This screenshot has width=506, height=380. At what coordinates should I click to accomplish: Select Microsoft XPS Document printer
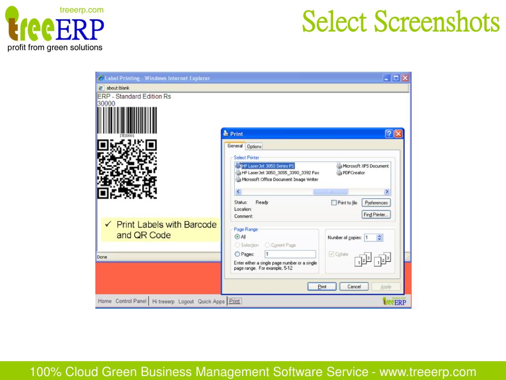363,166
